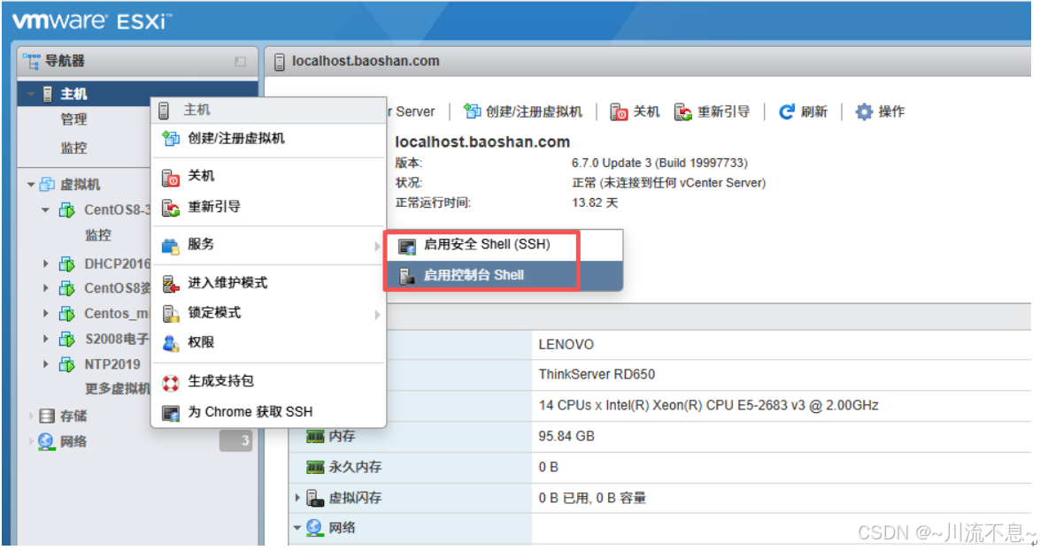
Task: Click the CentOS8资 VM icon
Action: pos(67,288)
